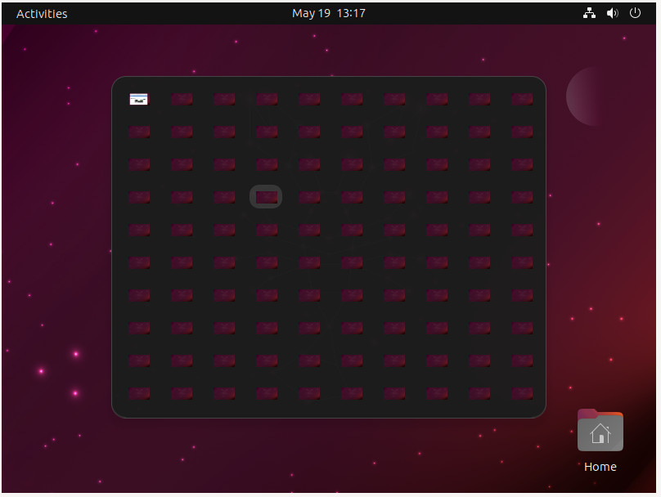Viewport: 661px width, 497px height.
Task: Open the Activities corner in the top bar
Action: coord(41,13)
